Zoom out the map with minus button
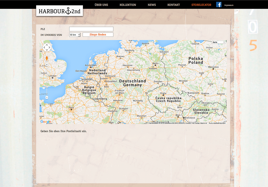Image resolution: width=268 pixels, height=187 pixels. click(x=47, y=97)
